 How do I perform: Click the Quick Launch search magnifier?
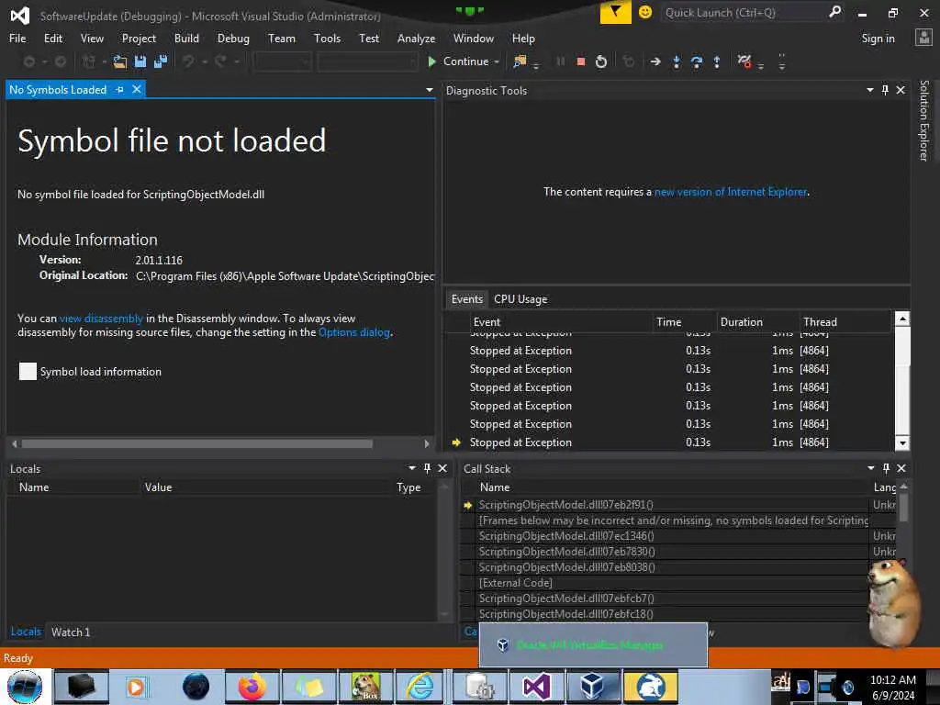834,12
